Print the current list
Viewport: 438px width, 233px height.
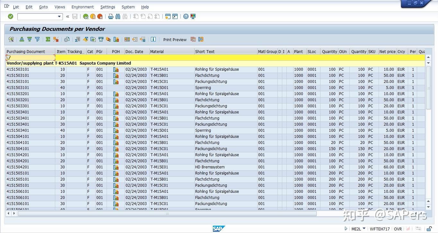pos(110,16)
